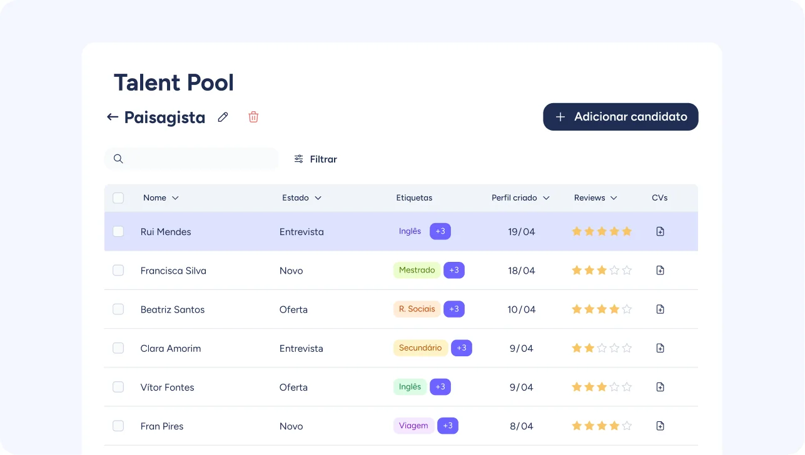This screenshot has height=455, width=805.
Task: Click the Secundário tag
Action: click(420, 347)
